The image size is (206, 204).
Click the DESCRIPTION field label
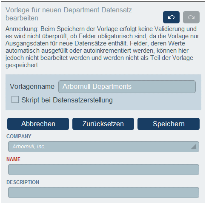(23, 182)
